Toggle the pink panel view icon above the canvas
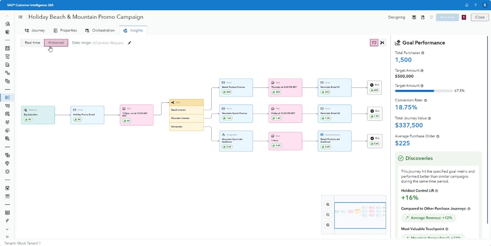491x246 pixels. pyautogui.click(x=374, y=43)
